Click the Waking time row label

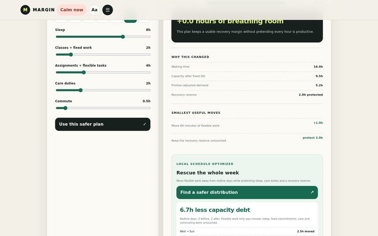(180, 66)
